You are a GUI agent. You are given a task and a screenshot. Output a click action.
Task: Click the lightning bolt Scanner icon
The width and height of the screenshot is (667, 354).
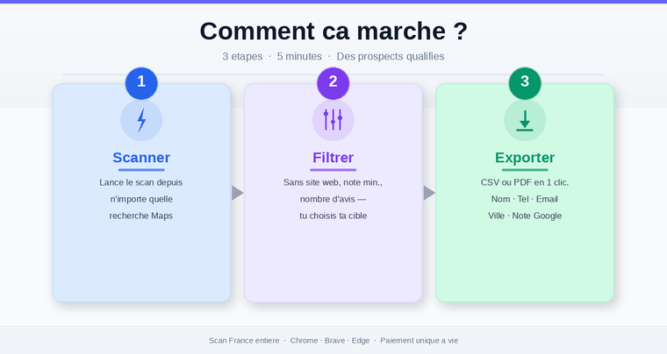[x=141, y=120]
